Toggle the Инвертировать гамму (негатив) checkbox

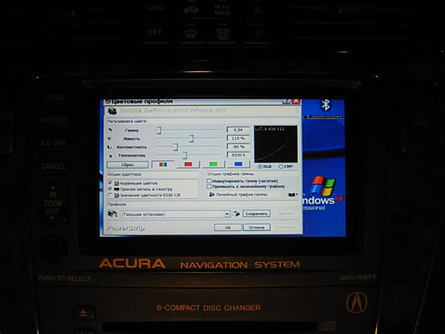click(x=210, y=180)
